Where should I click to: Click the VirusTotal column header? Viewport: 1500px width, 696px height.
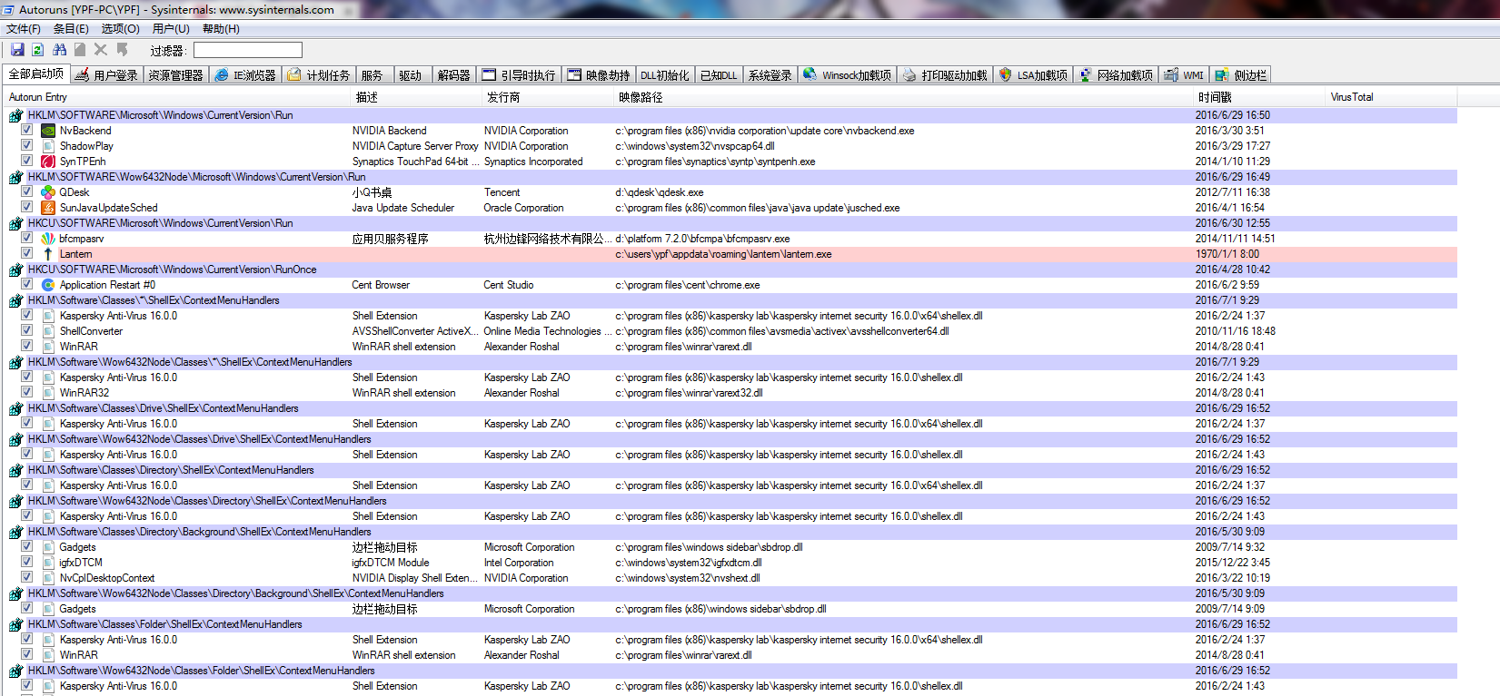(1392, 97)
